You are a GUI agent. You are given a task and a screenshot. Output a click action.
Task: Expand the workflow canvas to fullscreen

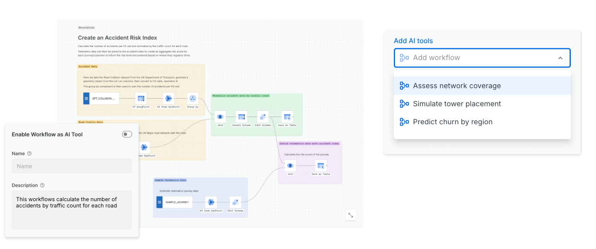pyautogui.click(x=351, y=215)
